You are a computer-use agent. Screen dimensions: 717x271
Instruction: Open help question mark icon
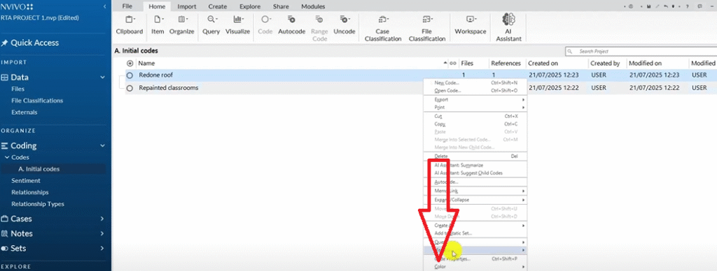pos(688,7)
